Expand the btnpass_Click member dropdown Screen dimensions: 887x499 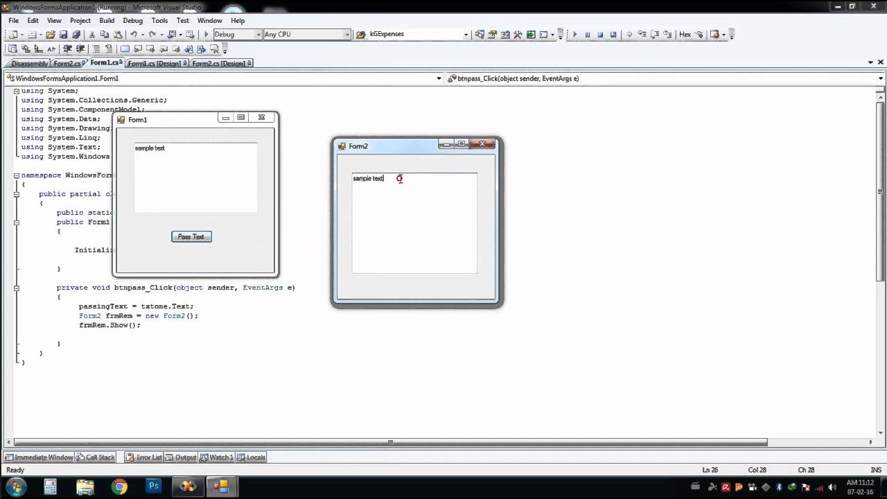coord(881,78)
